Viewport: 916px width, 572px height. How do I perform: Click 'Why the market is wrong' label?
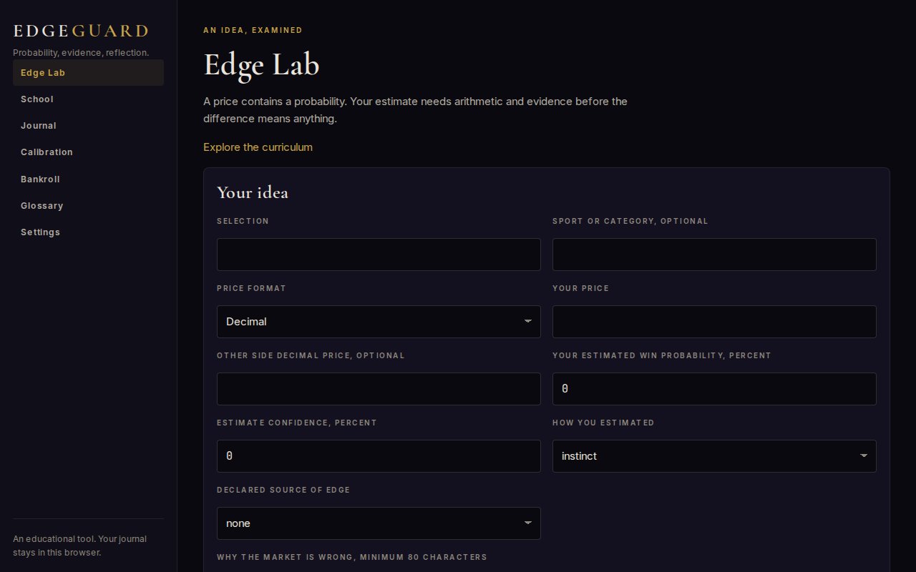tap(352, 557)
